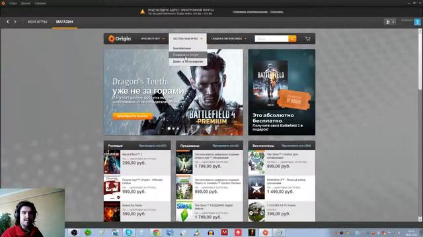
Task: Switch to Мои игры tab
Action: click(x=37, y=22)
